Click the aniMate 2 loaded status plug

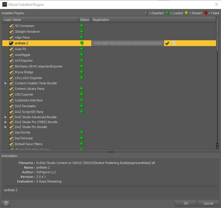pos(82,43)
